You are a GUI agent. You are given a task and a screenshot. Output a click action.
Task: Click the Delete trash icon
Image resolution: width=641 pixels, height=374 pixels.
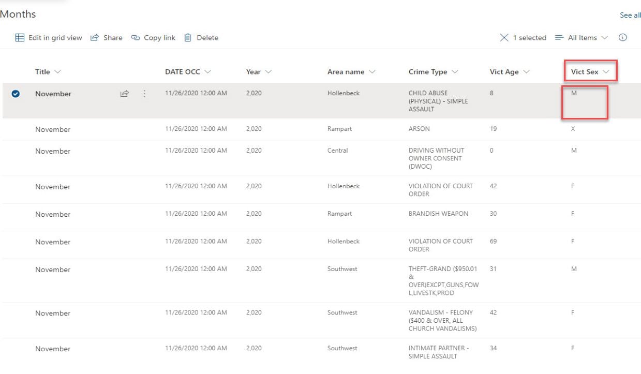click(x=188, y=38)
